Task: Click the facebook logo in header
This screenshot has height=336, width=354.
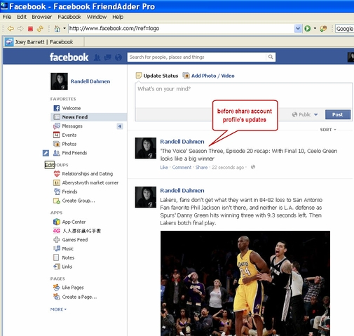Action: point(69,57)
